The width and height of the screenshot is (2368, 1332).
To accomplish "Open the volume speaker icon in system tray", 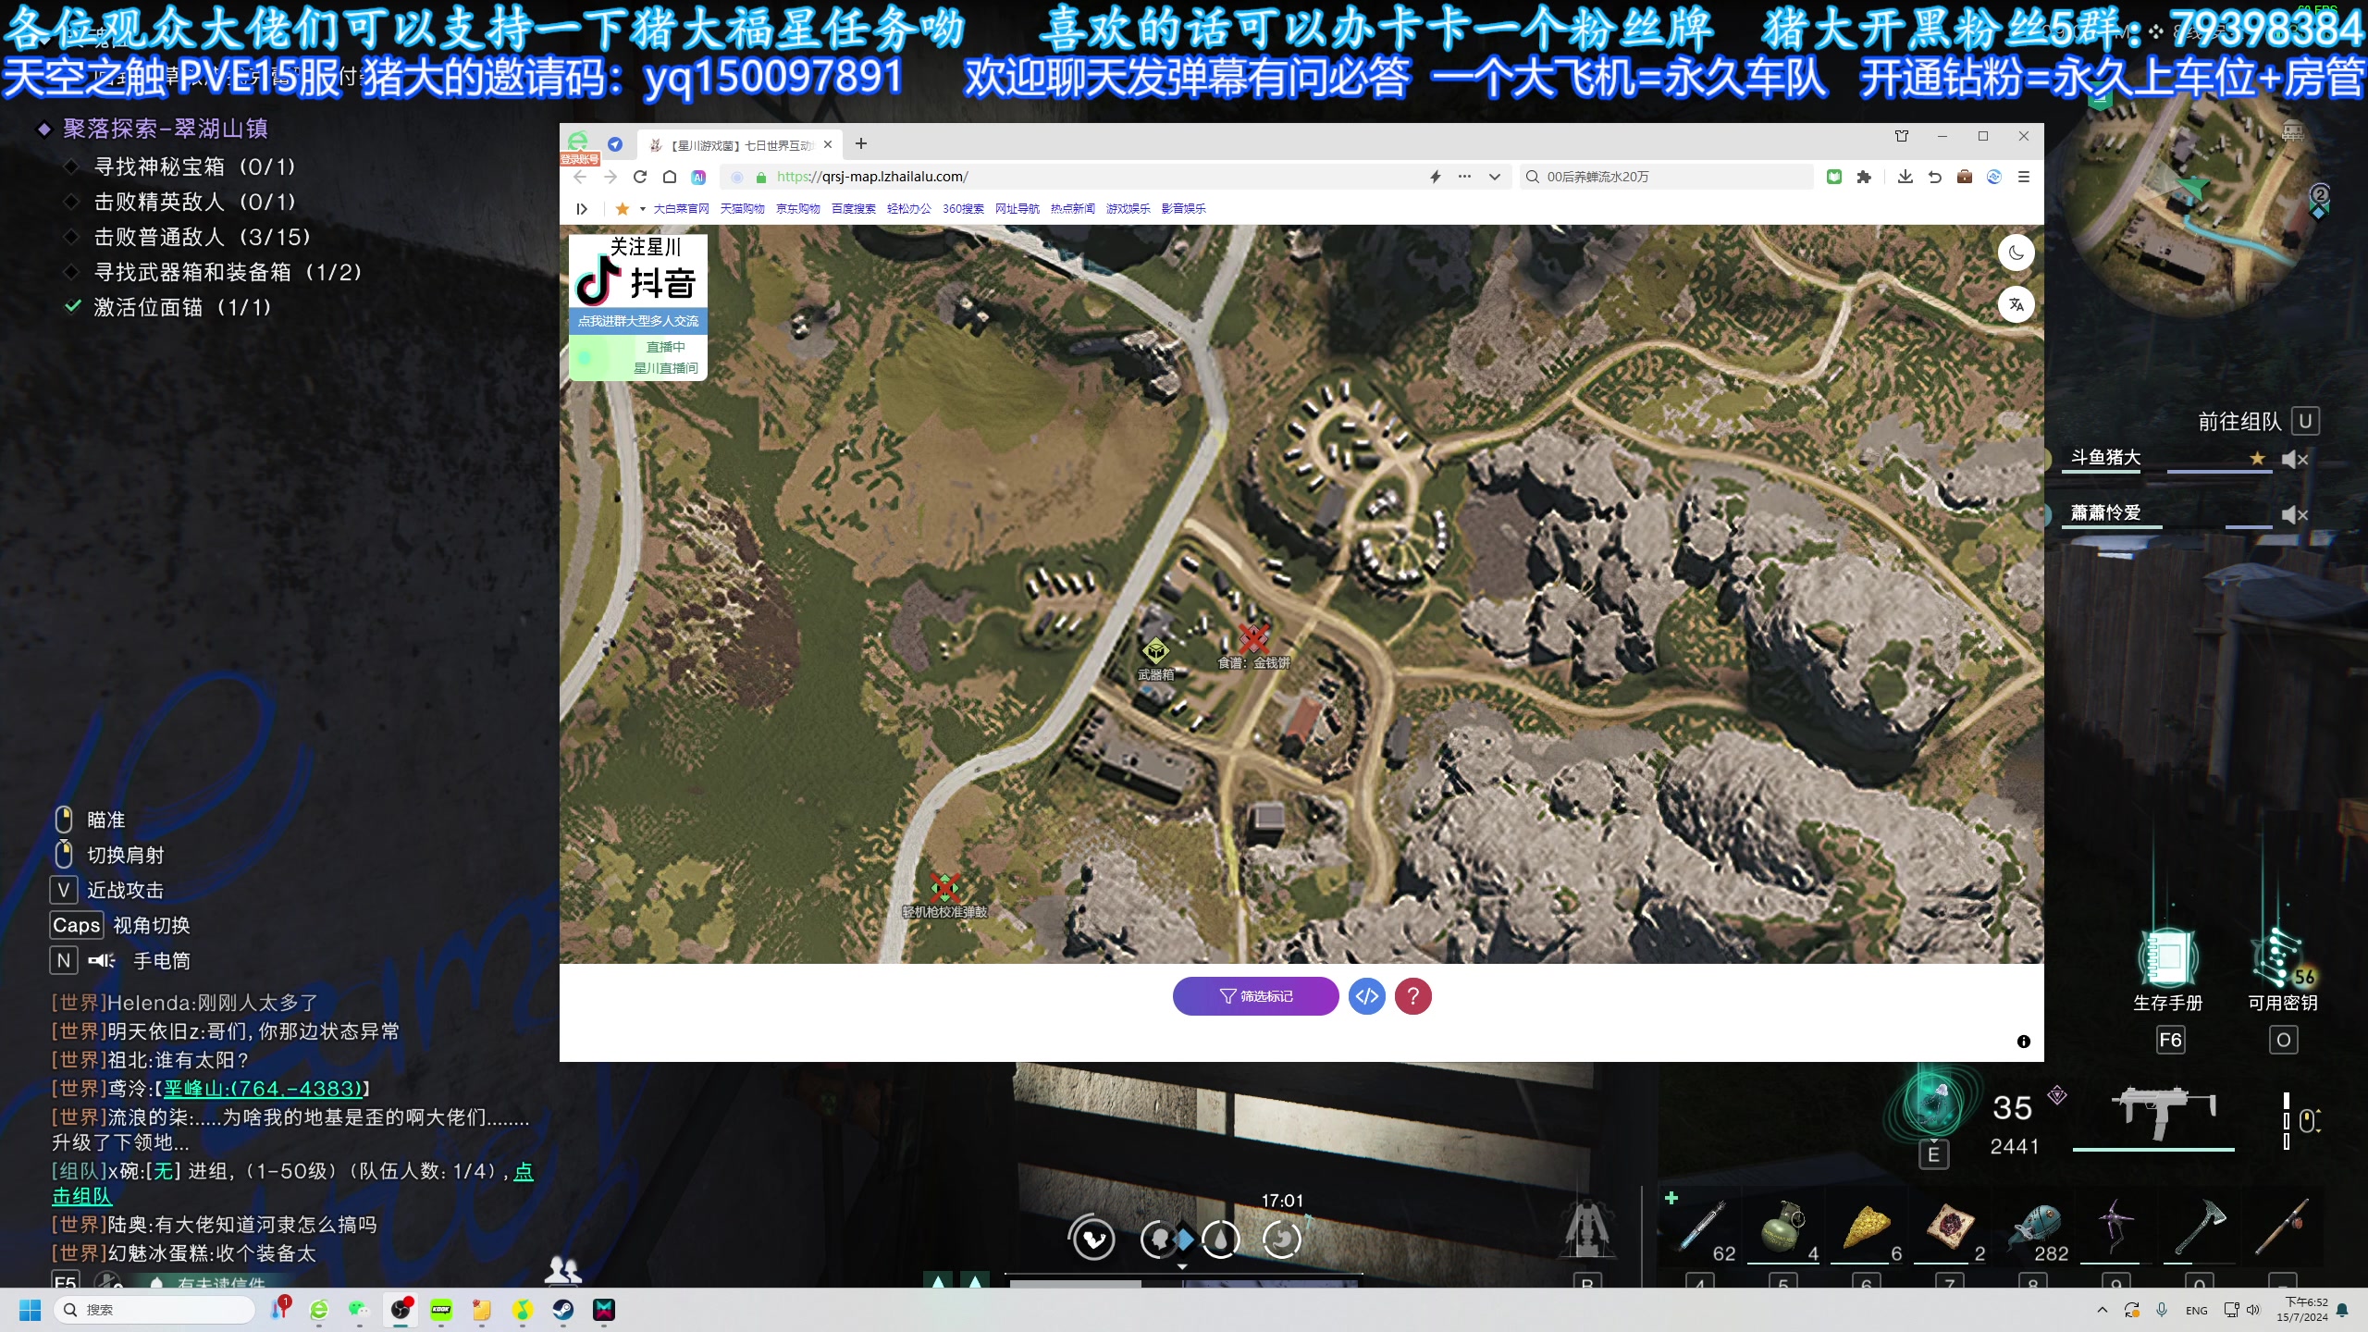I will coord(2253,1310).
